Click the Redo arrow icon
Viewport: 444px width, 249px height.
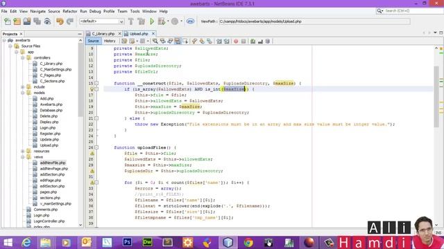click(x=70, y=21)
